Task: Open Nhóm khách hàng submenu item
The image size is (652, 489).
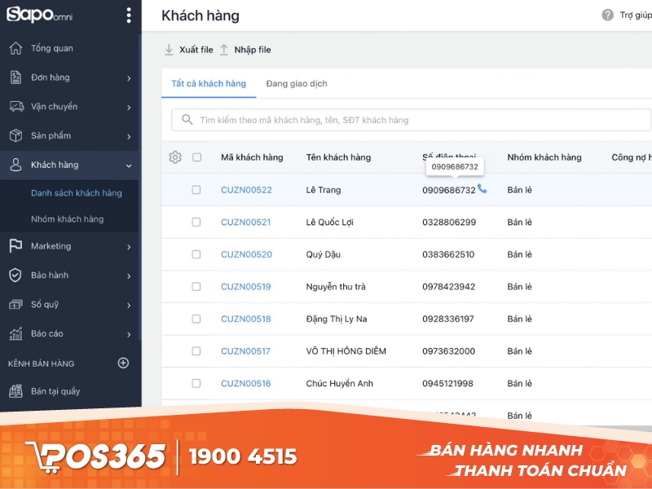Action: [68, 219]
